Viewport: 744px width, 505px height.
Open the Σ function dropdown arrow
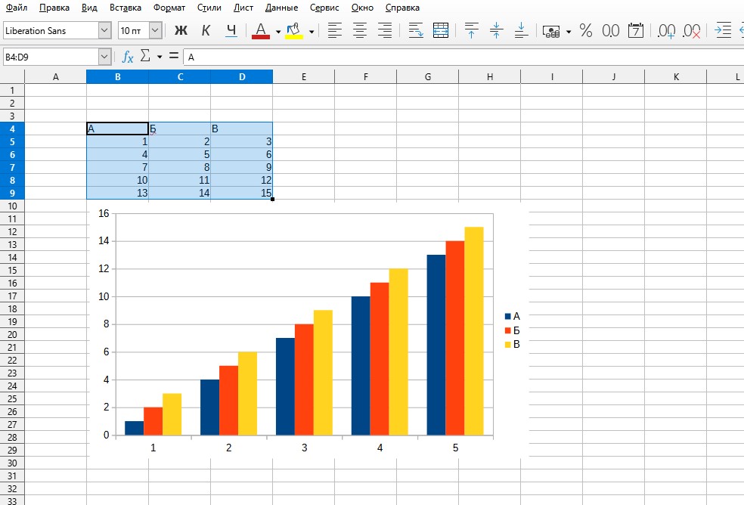[160, 57]
